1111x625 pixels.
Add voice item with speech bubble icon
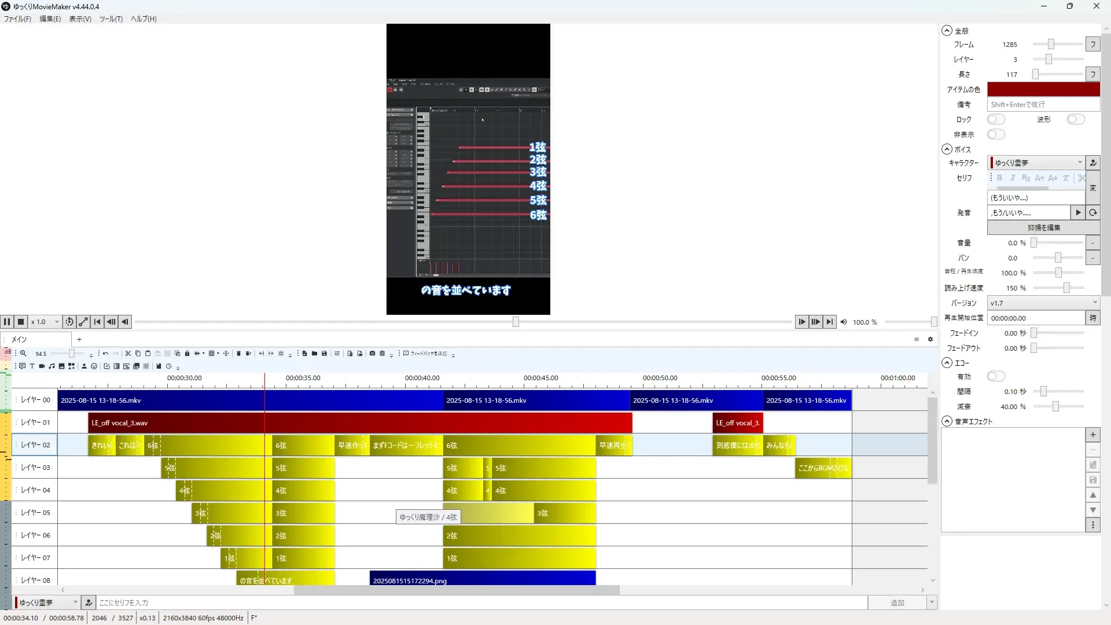[x=22, y=366]
